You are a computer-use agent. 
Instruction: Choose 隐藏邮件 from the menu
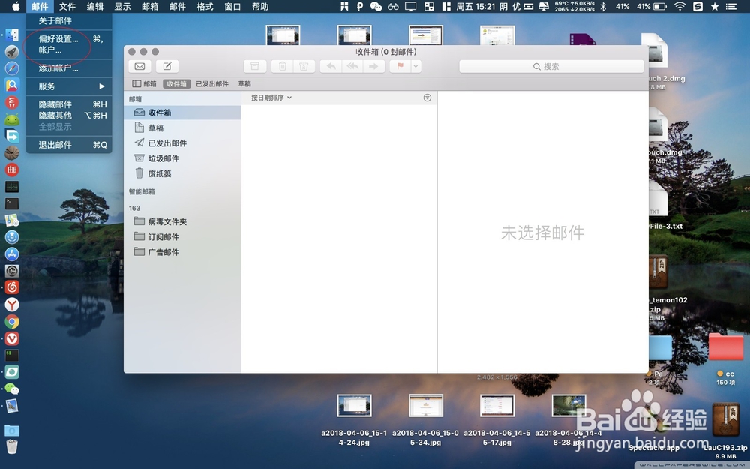69,104
